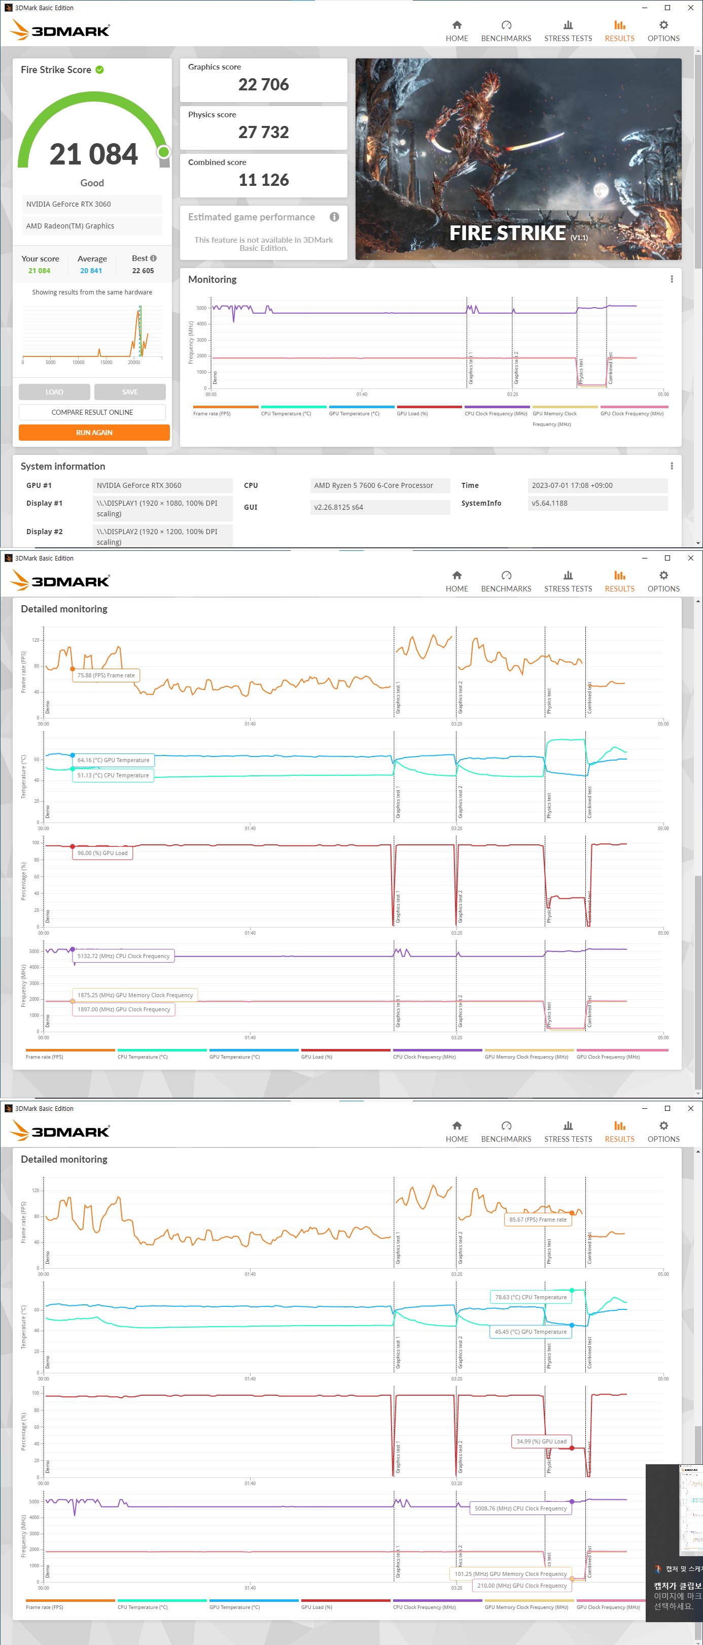Viewport: 703px width, 1645px height.
Task: Toggle CPU Temperature legend in the Monitoring panel
Action: pos(294,411)
